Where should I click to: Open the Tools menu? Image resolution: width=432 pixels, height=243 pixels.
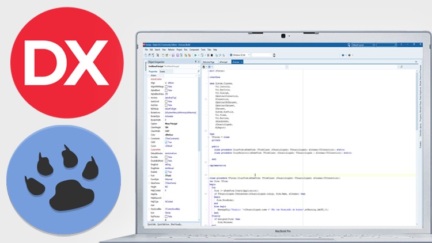pos(203,50)
